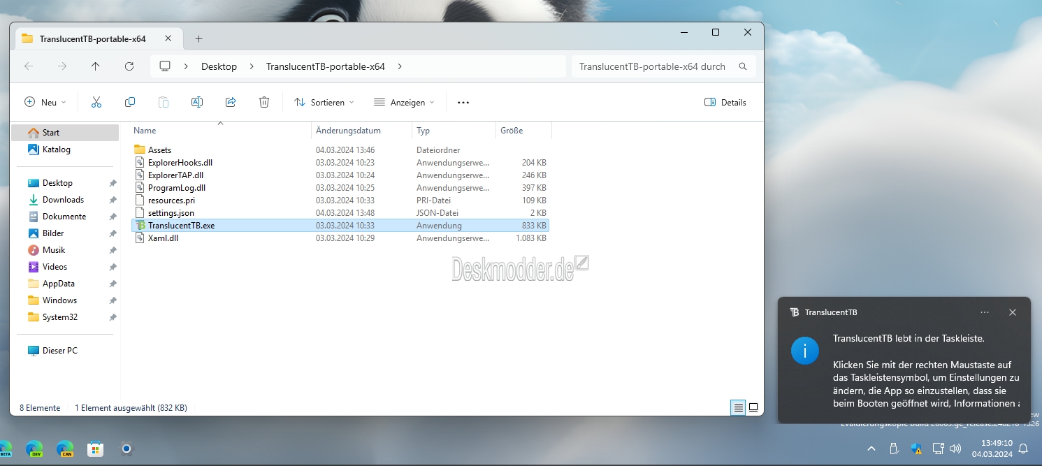Click TranslucentTB-portable-x64 breadcrumb in address bar
Viewport: 1042px width, 466px height.
(326, 66)
